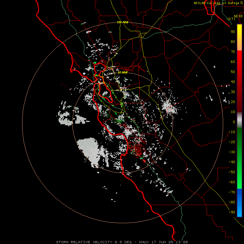Viewport: 244px width, 244px height.
Task: Click the gray zero-velocity segment of the color bar
Action: tap(239, 120)
